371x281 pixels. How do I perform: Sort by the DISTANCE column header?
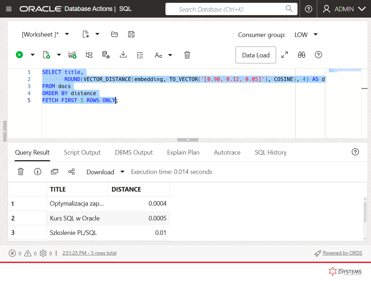[139, 189]
